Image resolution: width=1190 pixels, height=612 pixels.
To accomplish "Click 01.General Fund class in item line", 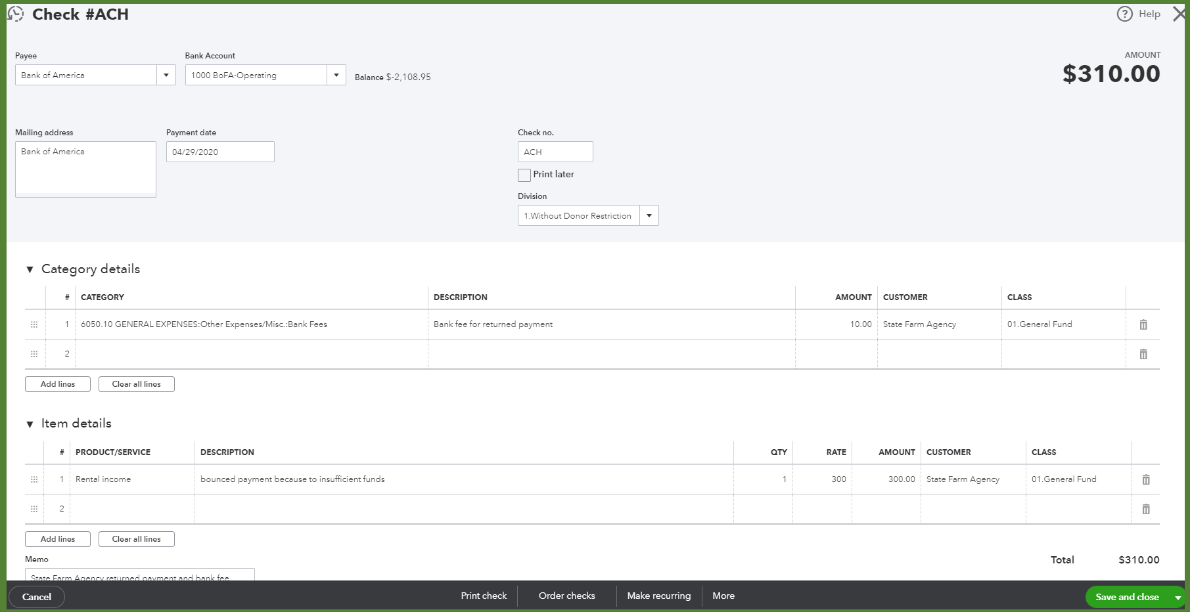I will (x=1078, y=479).
